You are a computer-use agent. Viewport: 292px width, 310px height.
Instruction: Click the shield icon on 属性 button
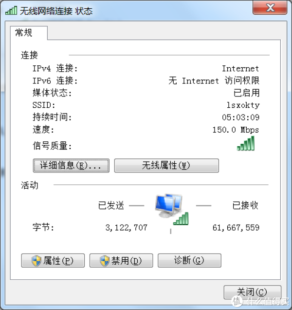pos(36,261)
